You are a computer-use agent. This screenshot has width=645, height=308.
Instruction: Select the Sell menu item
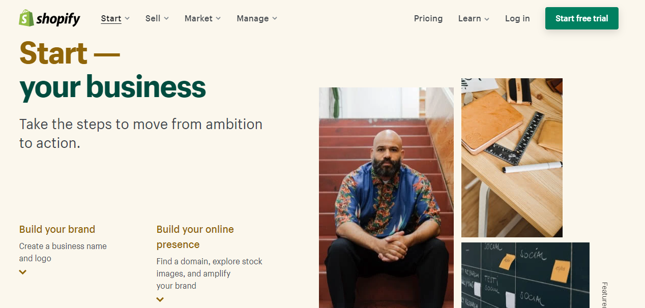153,18
